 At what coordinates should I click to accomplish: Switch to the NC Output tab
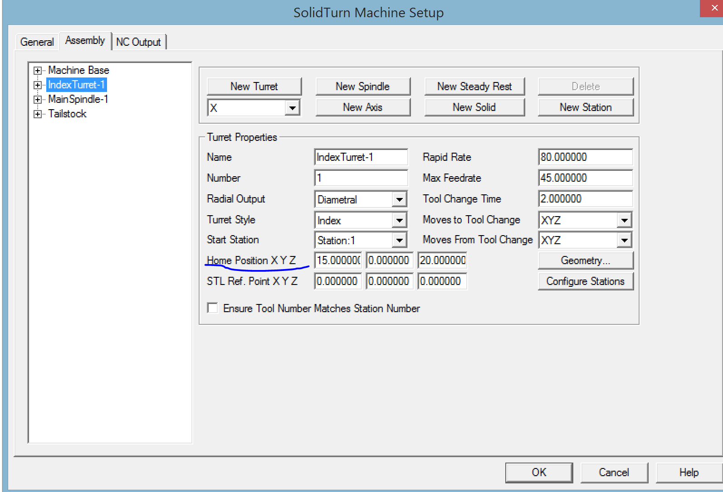pyautogui.click(x=138, y=42)
